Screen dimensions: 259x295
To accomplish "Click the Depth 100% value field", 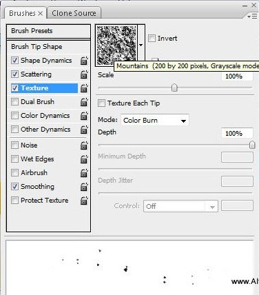I will point(237,134).
